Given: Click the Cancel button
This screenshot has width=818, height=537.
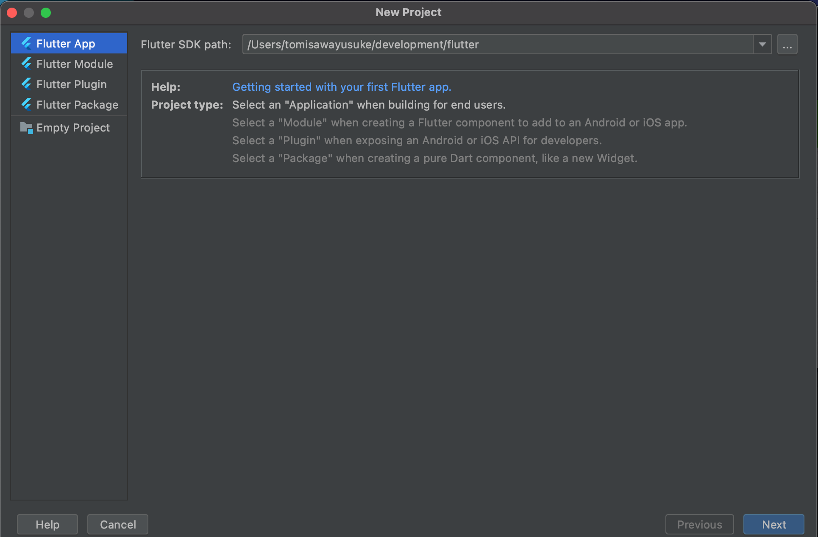Looking at the screenshot, I should [x=118, y=524].
